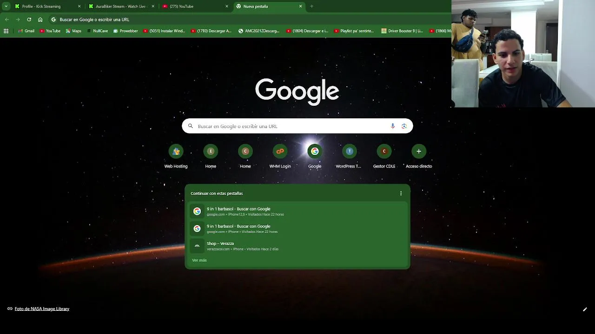595x334 pixels.
Task: Start voice search with microphone icon
Action: pyautogui.click(x=393, y=126)
